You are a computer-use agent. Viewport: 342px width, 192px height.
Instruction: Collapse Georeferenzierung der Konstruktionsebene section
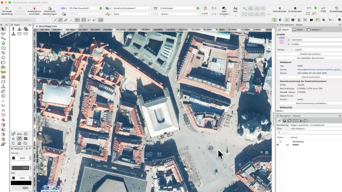278,81
